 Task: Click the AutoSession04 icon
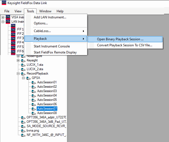[34, 96]
